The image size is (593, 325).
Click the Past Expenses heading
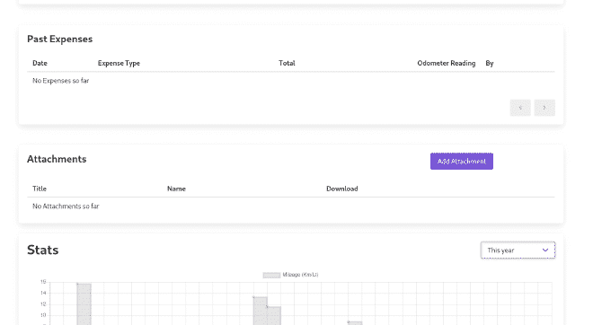[60, 39]
